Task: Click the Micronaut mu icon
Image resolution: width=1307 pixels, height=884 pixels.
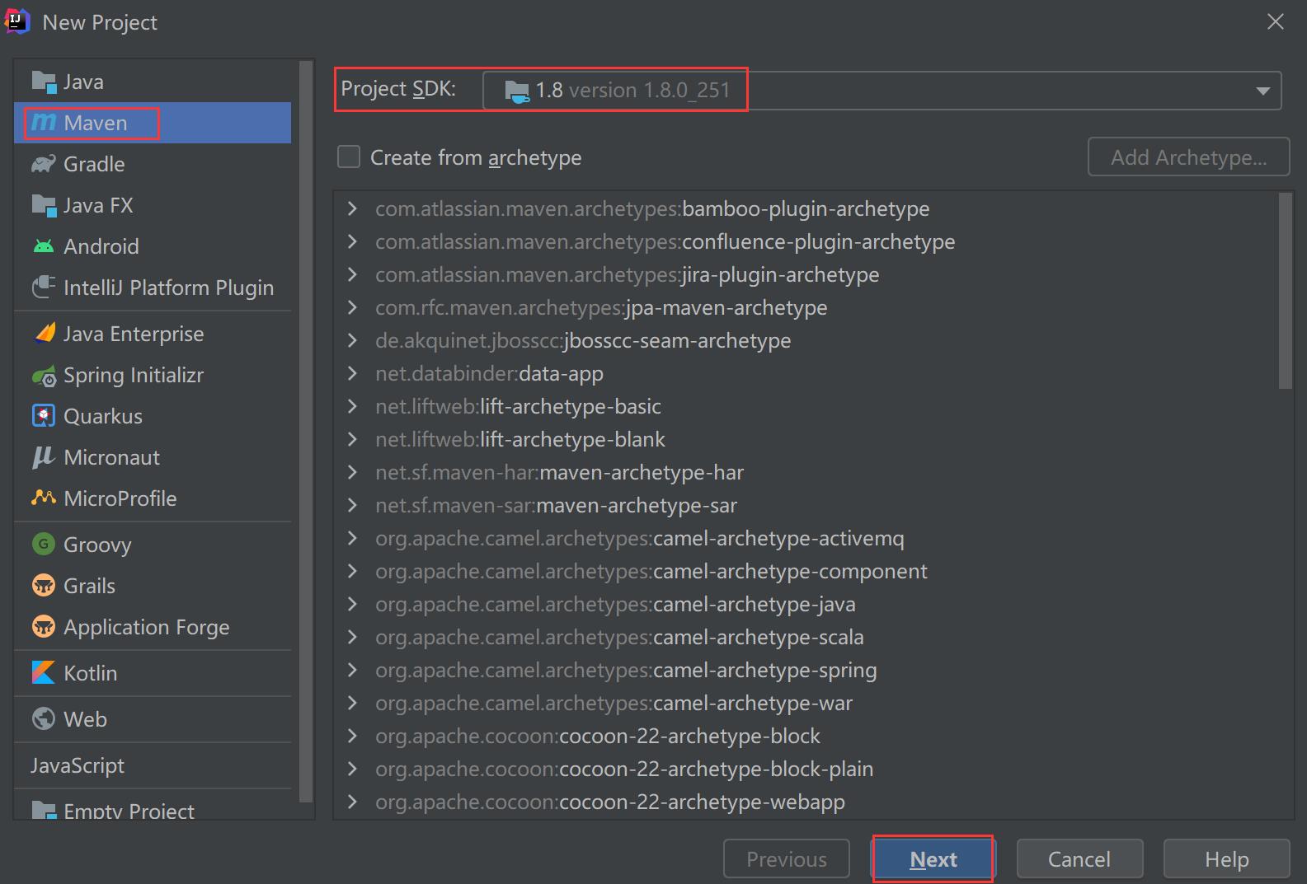Action: pos(43,457)
